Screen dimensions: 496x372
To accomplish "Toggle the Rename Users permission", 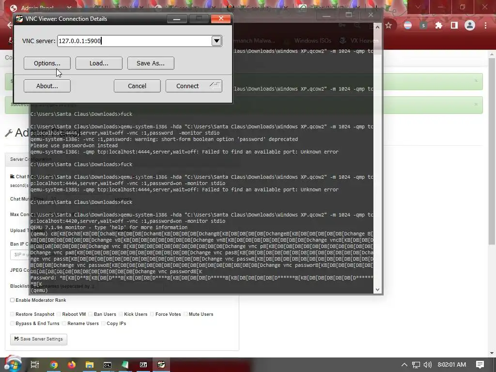I will (x=64, y=323).
